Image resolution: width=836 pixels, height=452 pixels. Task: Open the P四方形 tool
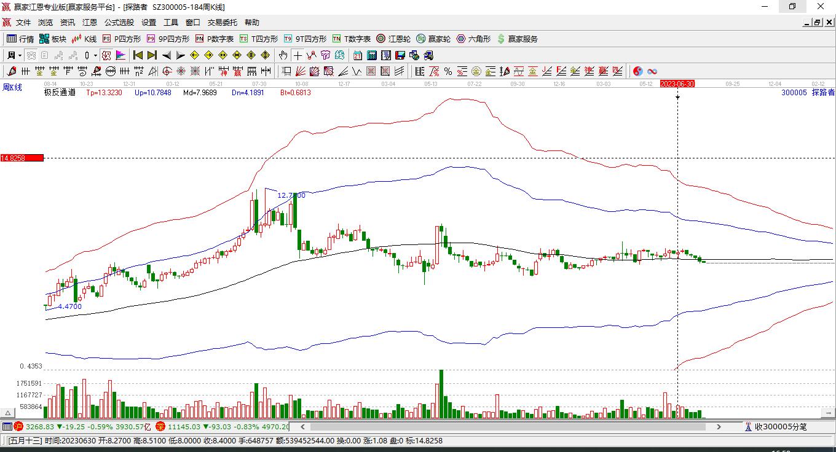pos(122,39)
